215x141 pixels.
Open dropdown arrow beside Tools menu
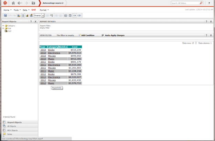click(20, 10)
